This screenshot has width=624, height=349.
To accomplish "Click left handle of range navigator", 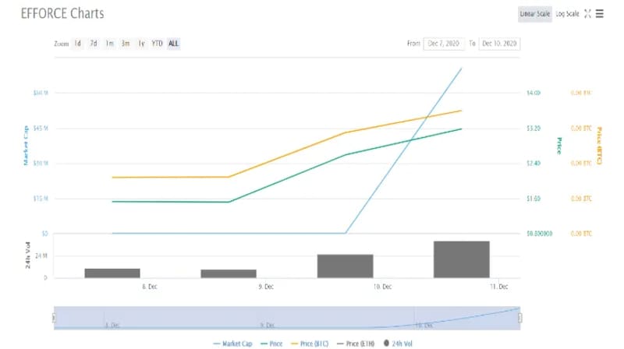I will pos(54,318).
